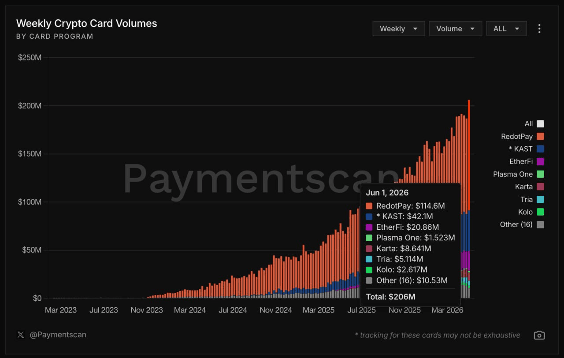Toggle the Plasma One legend entry

(519, 174)
